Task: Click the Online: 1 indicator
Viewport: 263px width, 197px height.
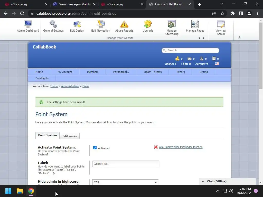Action: (171, 64)
